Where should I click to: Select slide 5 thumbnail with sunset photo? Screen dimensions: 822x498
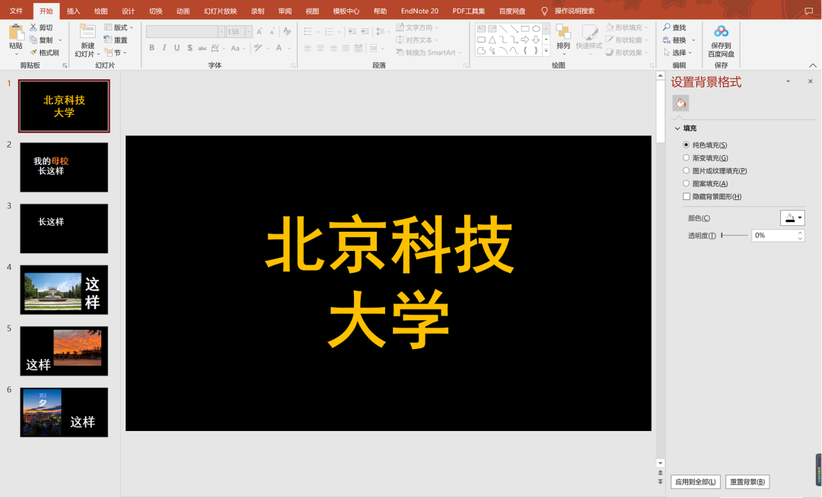pos(64,351)
